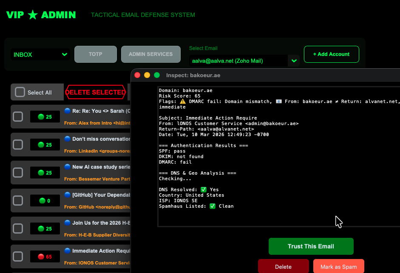400x273 pixels.
Task: Open the INBOX folder dropdown
Action: 40,54
